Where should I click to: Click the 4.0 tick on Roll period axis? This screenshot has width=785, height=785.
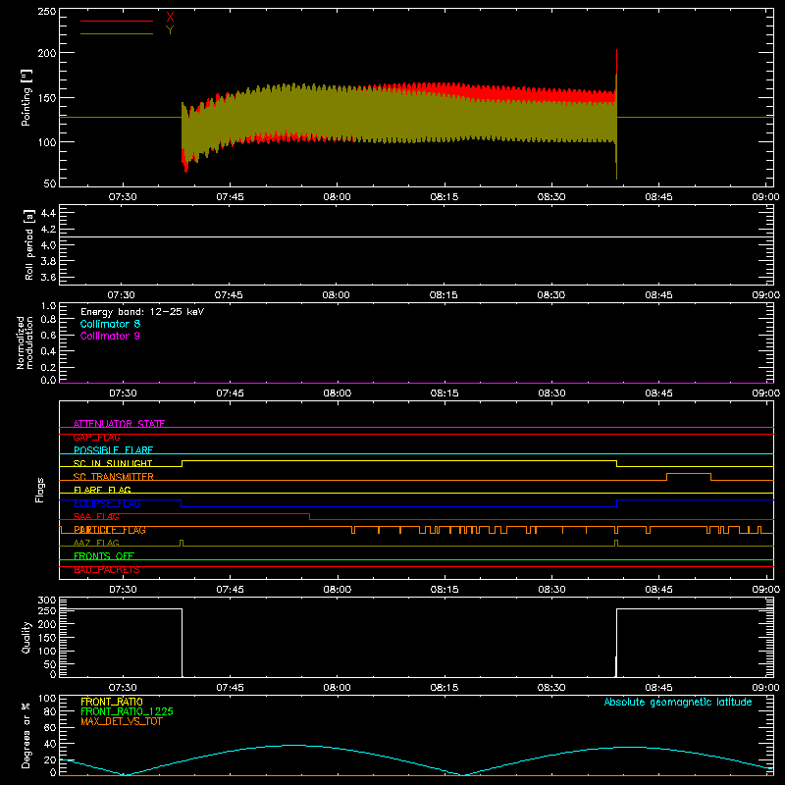pyautogui.click(x=48, y=245)
